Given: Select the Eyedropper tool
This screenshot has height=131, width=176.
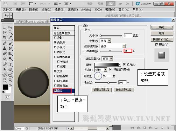Looking at the screenshot, I should point(10,37).
